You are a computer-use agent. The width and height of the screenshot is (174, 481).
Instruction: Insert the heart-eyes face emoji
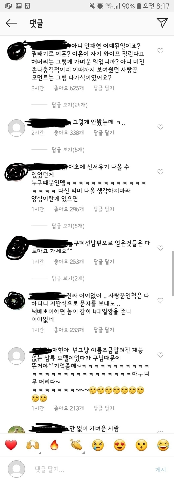(120, 445)
